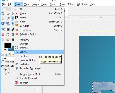Choose Invert from the Select menu

pos(39,18)
